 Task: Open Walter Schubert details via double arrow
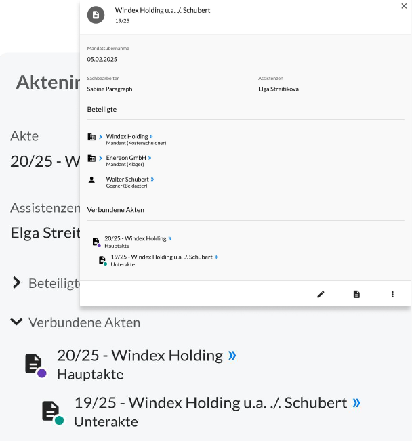(x=152, y=179)
